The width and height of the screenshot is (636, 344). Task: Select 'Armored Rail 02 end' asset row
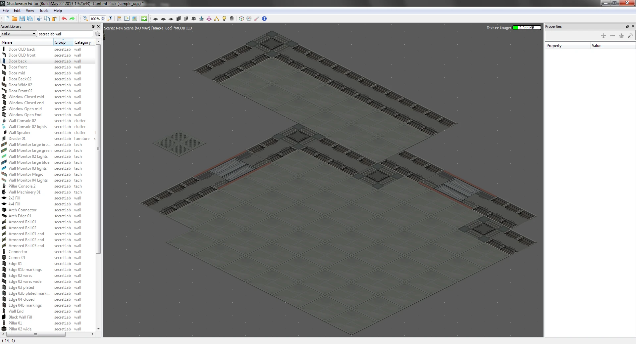48,240
